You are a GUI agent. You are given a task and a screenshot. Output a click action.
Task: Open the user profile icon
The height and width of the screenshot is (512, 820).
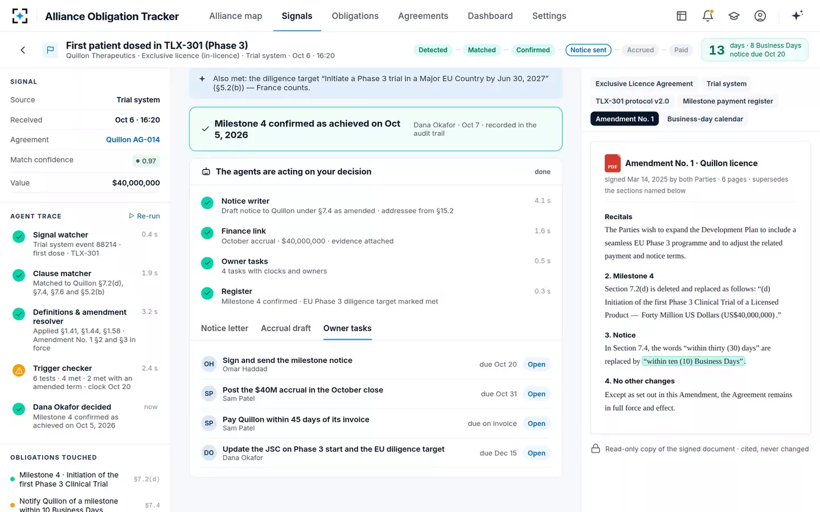(x=760, y=16)
